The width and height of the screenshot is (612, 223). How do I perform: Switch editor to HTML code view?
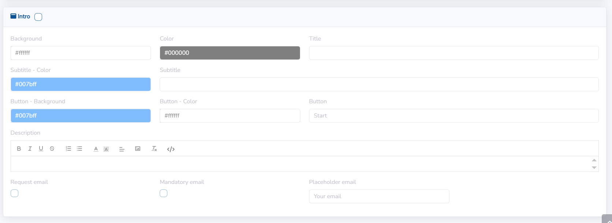[171, 149]
